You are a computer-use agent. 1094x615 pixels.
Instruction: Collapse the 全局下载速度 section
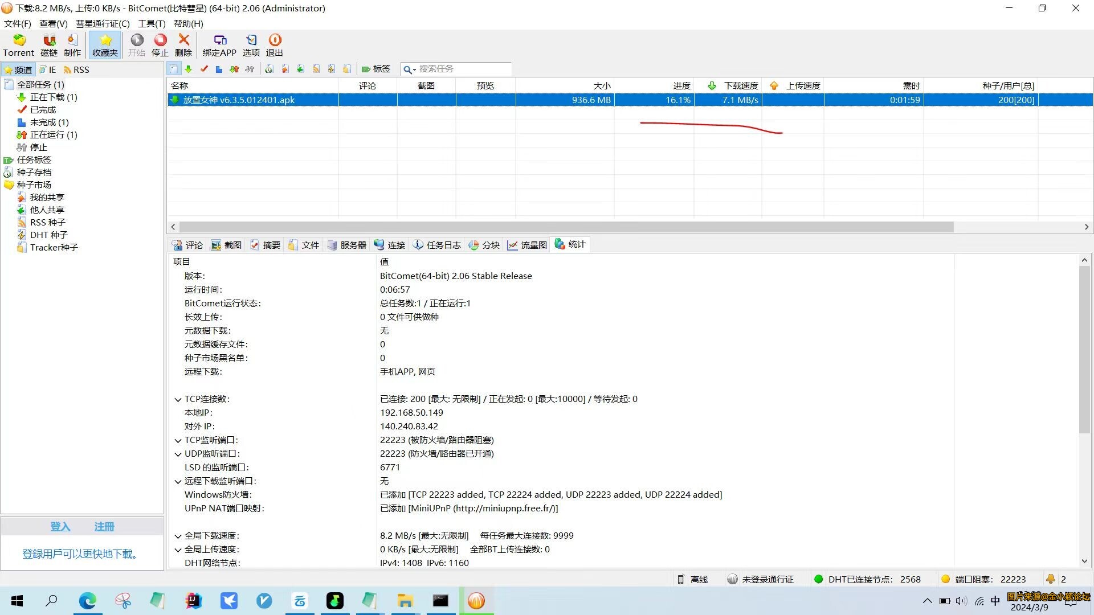pos(178,536)
